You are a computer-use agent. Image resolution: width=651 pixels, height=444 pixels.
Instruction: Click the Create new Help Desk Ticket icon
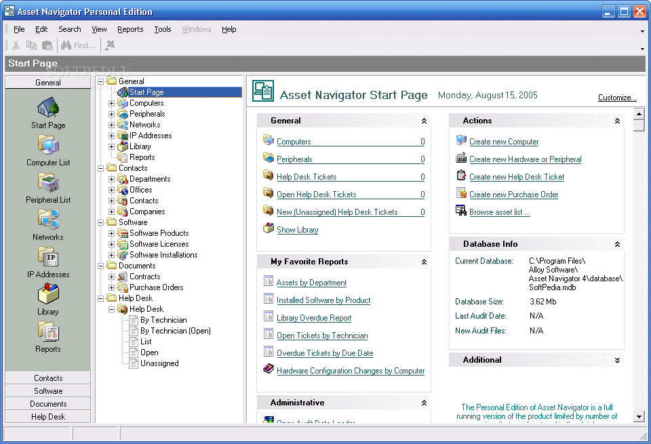point(461,176)
